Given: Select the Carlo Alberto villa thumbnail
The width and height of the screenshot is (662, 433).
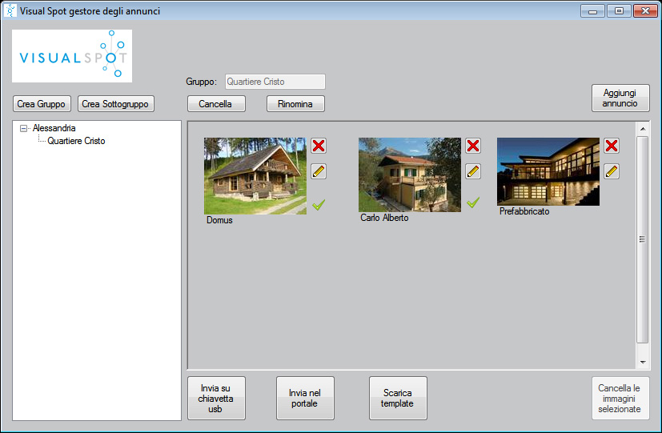Looking at the screenshot, I should point(410,174).
